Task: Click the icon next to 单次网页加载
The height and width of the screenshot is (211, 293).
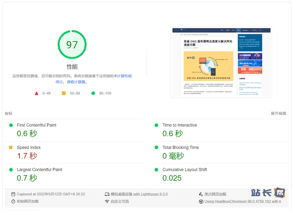Action: pos(201,194)
